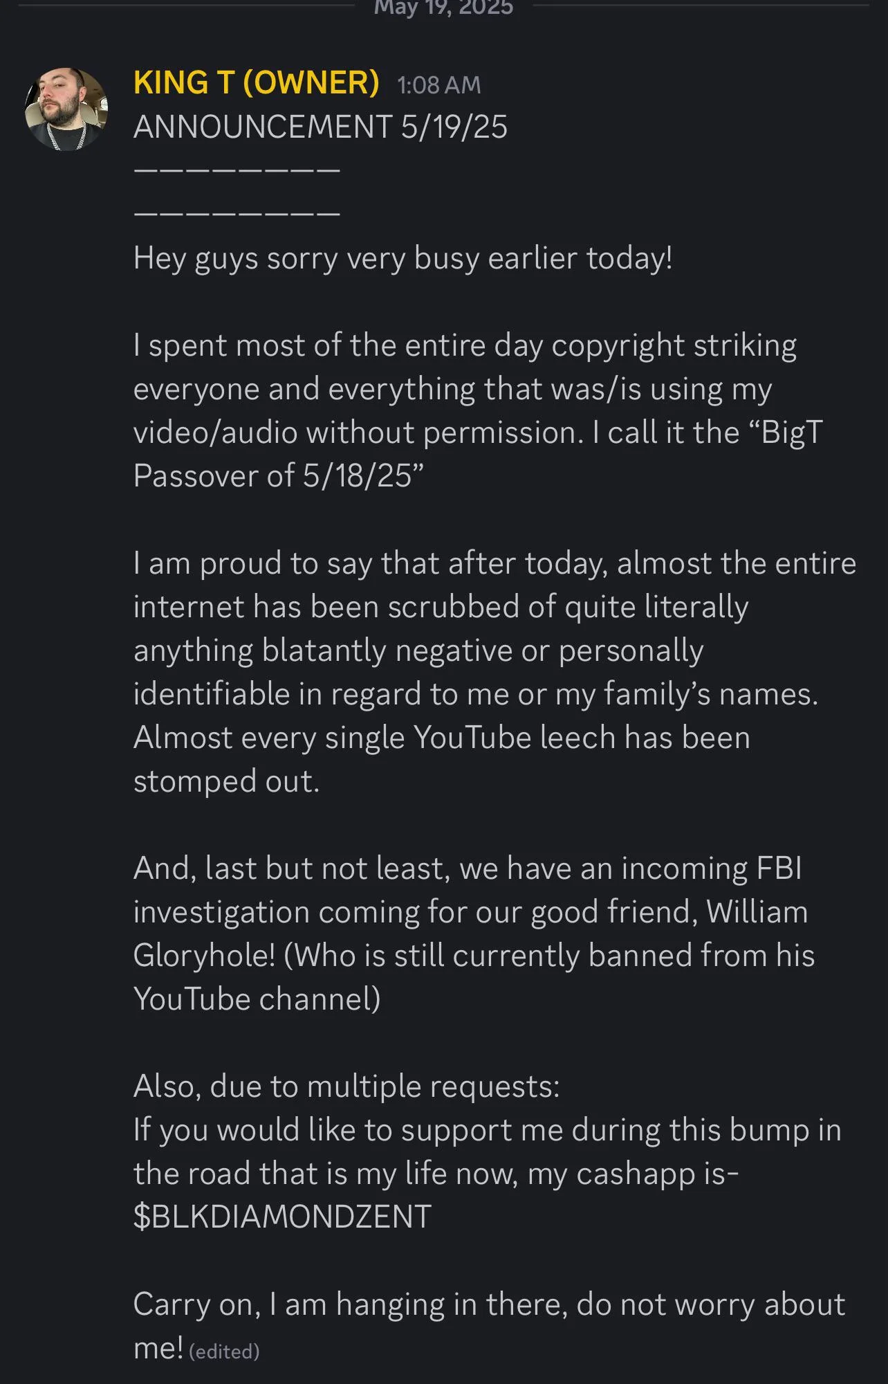
Task: Click the 'Hey guys sorry very busy' line
Action: click(x=403, y=259)
